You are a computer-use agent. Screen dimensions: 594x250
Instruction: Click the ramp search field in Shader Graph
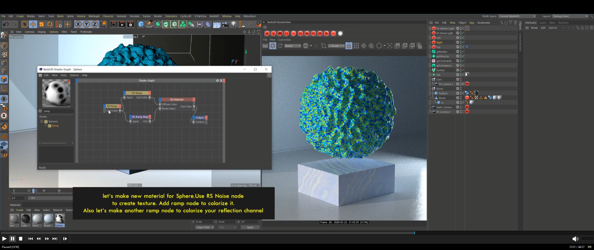tap(58, 111)
